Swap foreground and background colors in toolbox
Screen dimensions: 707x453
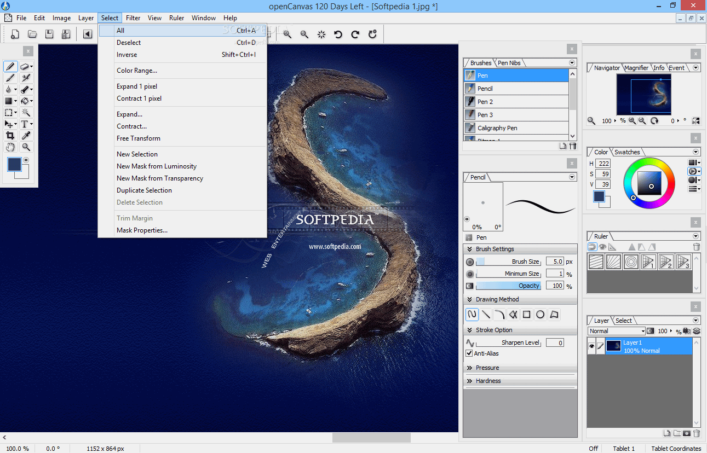point(26,160)
